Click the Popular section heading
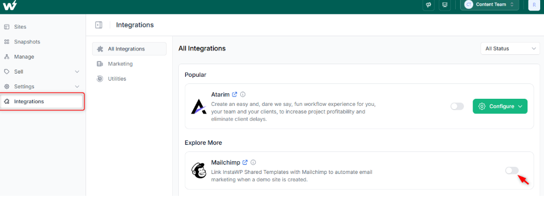The image size is (544, 203). (x=195, y=75)
